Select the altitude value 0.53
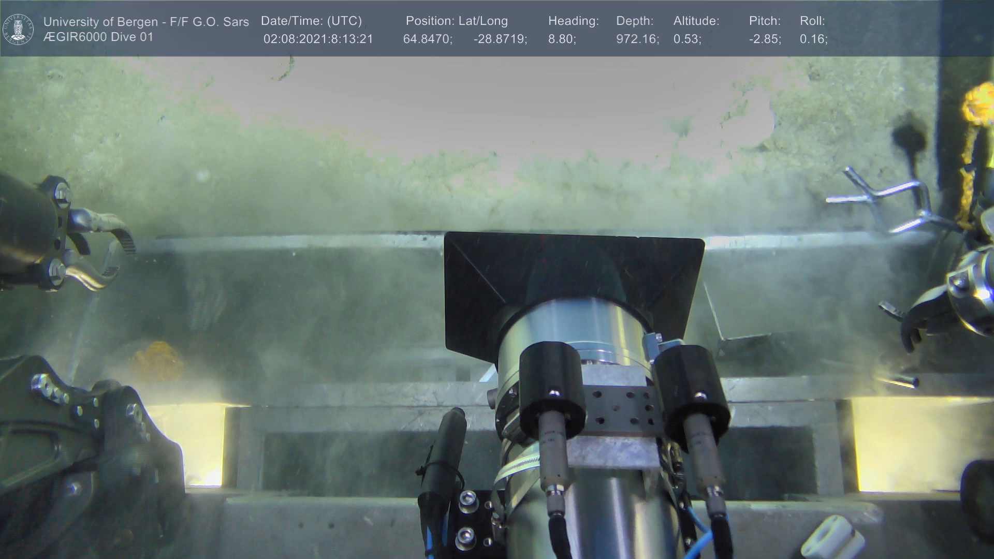Viewport: 994px width, 559px height. pyautogui.click(x=687, y=39)
